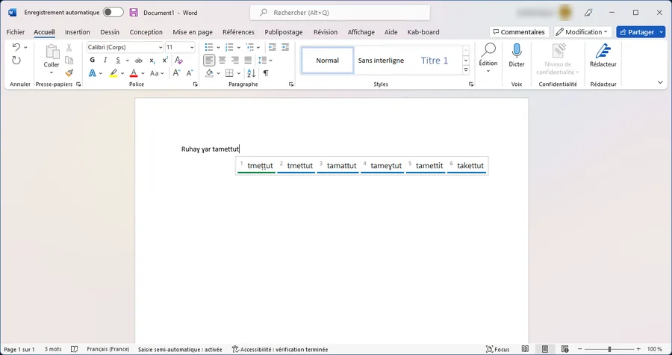
Task: Toggle bold formatting with G
Action: pos(92,60)
